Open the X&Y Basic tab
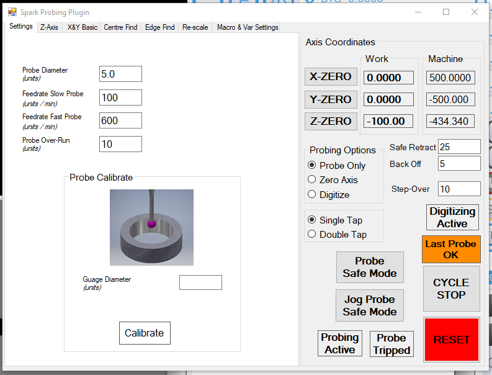The width and height of the screenshot is (492, 375). 83,27
